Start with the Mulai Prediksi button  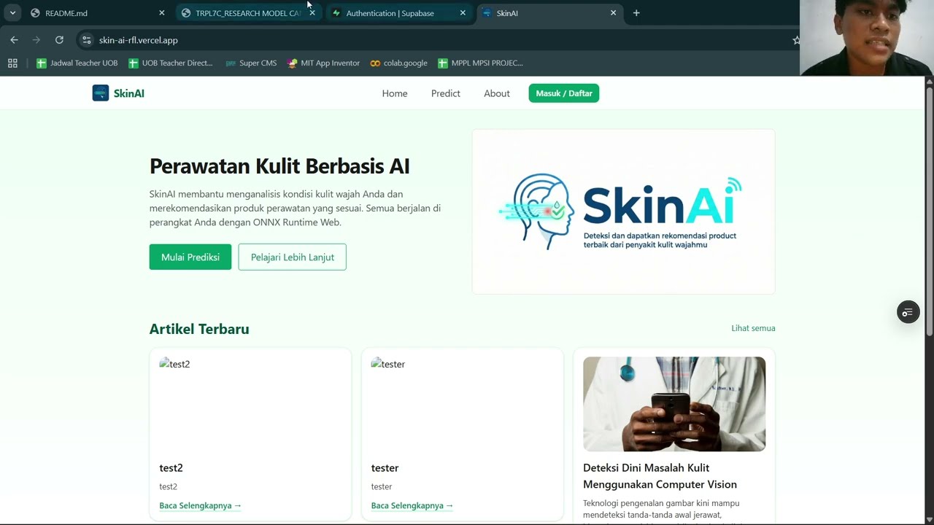click(x=190, y=257)
